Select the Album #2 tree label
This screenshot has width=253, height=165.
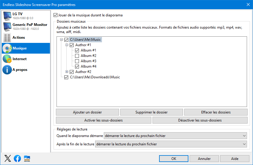89,56
